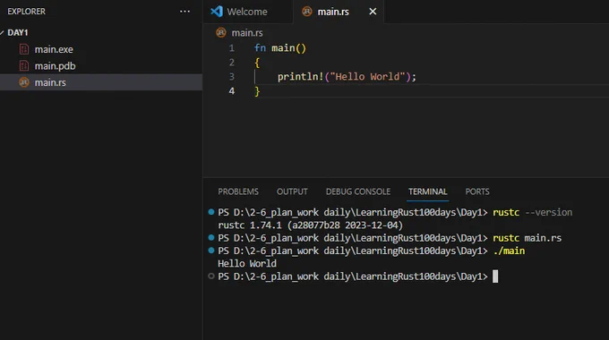Click the rustc --version command text
The height and width of the screenshot is (340, 609).
(533, 212)
